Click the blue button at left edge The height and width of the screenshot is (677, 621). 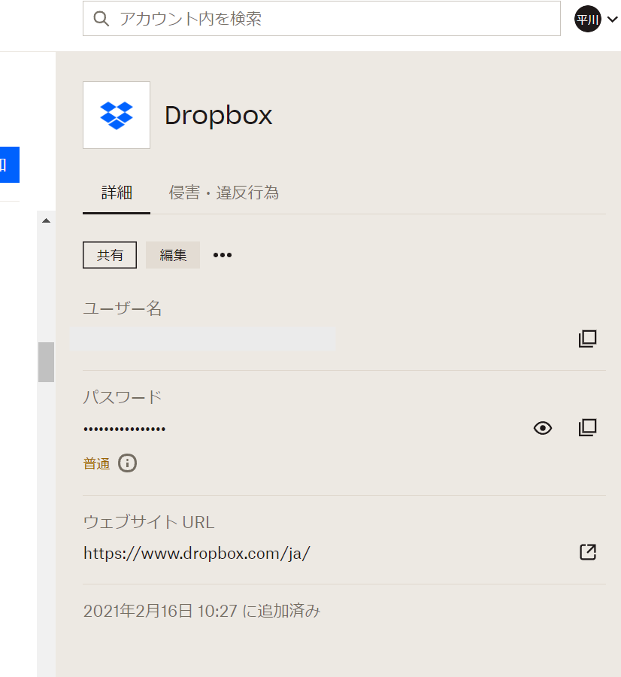coord(9,165)
